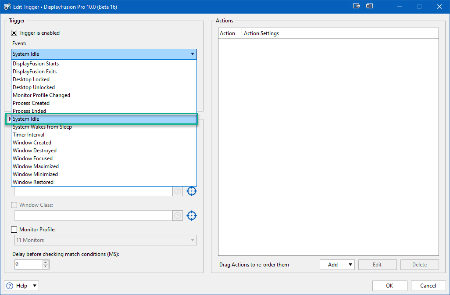Image resolution: width=450 pixels, height=295 pixels.
Task: Click the crosshair target icon beside Window Class field
Action: 192,216
